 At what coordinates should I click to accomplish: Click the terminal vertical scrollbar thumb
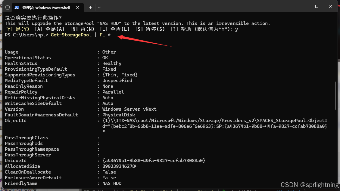pos(336,96)
